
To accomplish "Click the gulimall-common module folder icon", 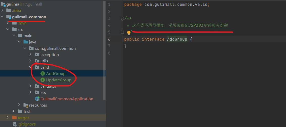I will click(x=9, y=17).
